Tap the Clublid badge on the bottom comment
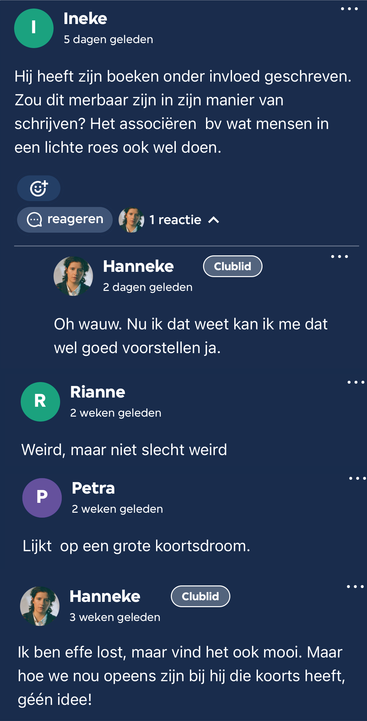This screenshot has width=367, height=721. (x=200, y=596)
